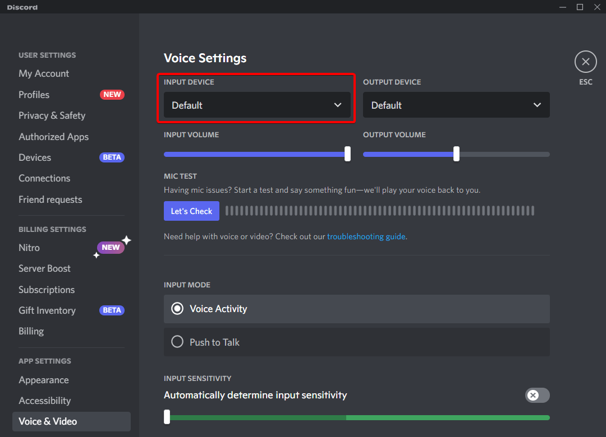
Task: Expand the Output Device list chevron
Action: coord(537,105)
